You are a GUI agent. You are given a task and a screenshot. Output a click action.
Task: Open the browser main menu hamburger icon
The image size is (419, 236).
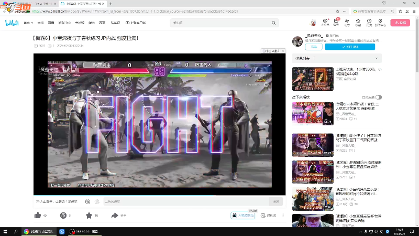click(414, 11)
